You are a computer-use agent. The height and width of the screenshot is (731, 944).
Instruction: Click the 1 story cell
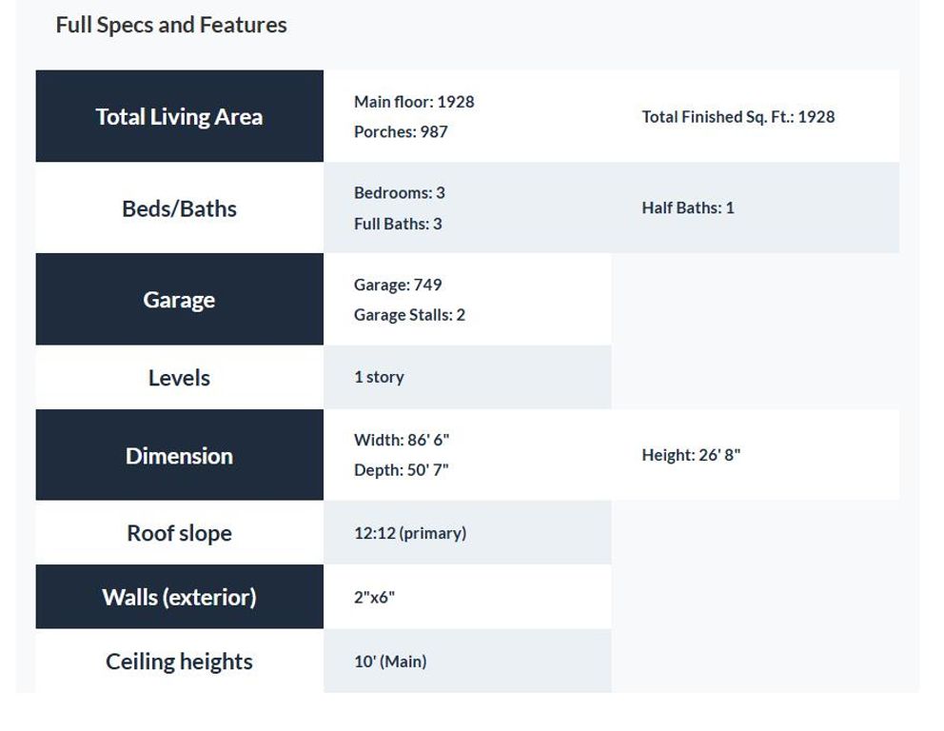point(467,378)
